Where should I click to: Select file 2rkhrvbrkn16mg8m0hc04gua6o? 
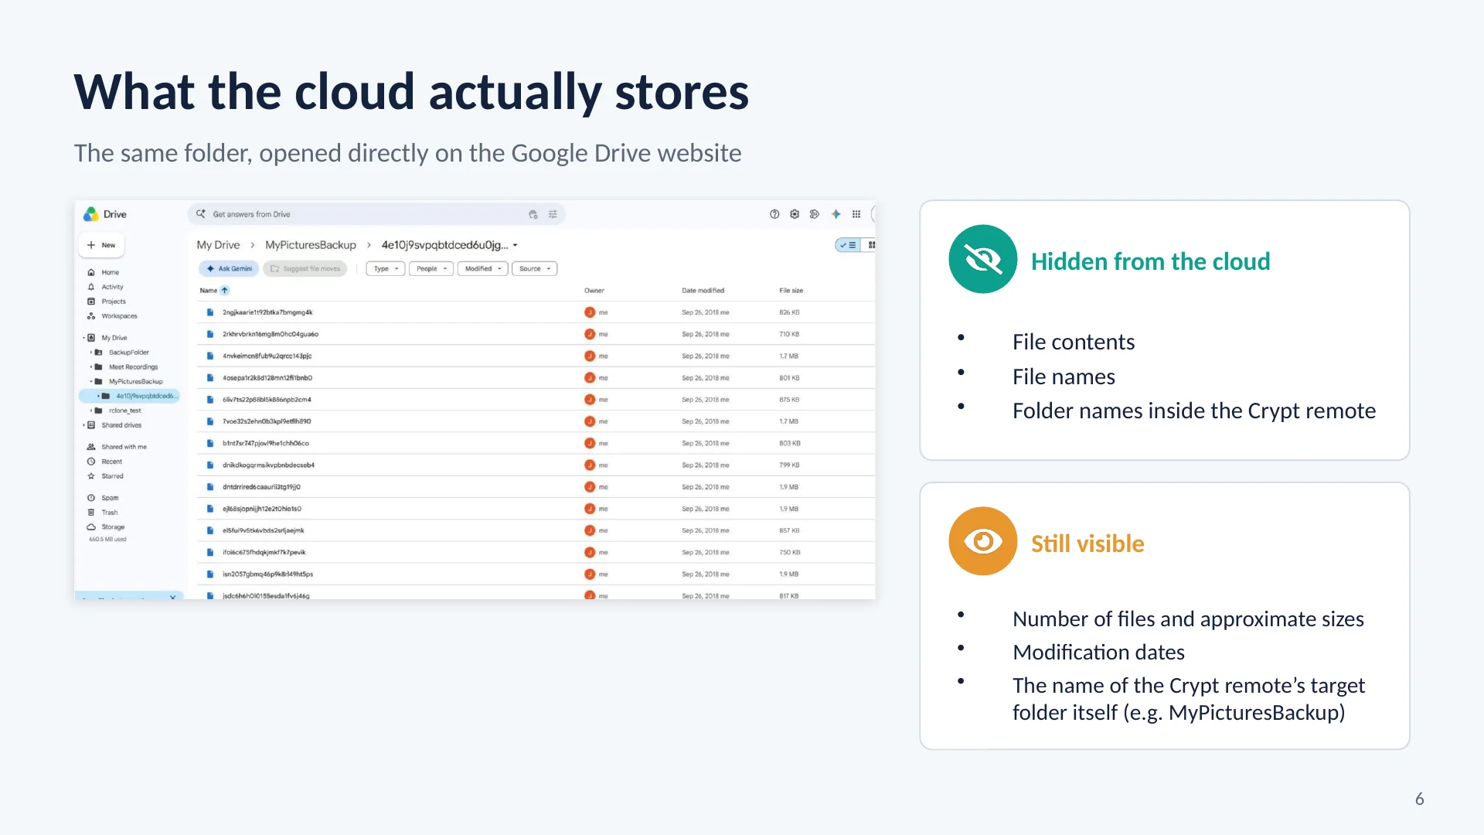[x=271, y=335]
